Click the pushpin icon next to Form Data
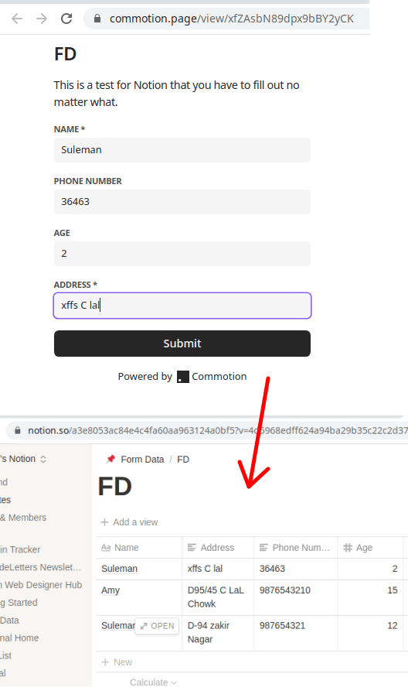The height and width of the screenshot is (694, 408). tap(110, 459)
